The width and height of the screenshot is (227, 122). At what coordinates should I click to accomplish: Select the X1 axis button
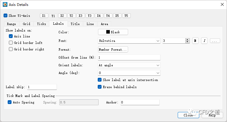pyautogui.click(x=44, y=16)
